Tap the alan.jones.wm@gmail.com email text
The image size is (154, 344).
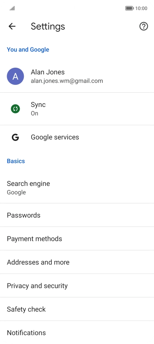pos(67,81)
